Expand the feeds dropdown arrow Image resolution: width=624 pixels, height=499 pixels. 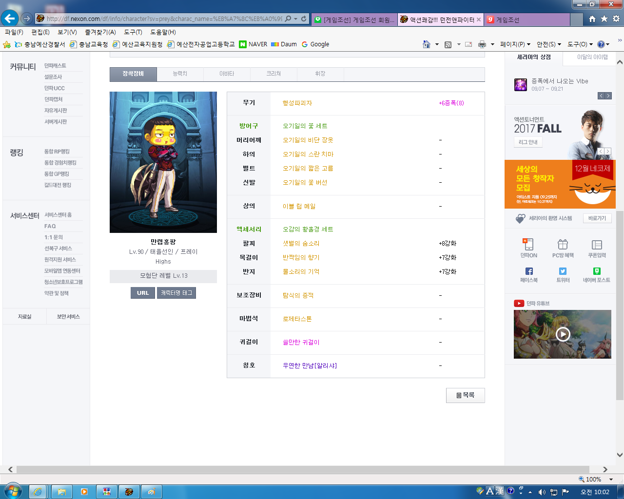click(459, 44)
